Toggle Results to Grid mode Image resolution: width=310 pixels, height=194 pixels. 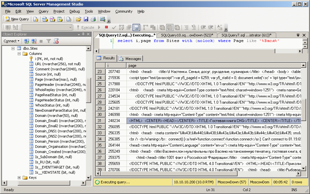coord(169,27)
